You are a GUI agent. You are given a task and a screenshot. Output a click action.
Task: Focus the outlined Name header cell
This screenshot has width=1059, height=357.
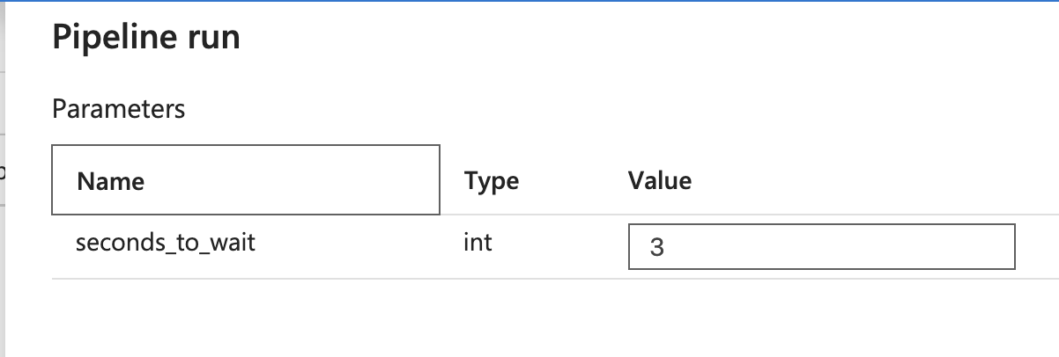pos(246,179)
